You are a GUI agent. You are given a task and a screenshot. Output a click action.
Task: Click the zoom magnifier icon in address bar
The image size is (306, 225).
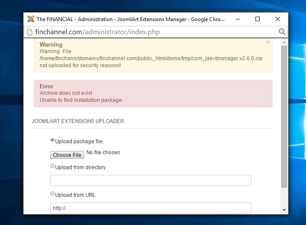(282, 32)
